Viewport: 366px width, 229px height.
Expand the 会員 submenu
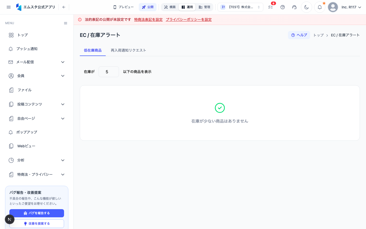pyautogui.click(x=37, y=76)
